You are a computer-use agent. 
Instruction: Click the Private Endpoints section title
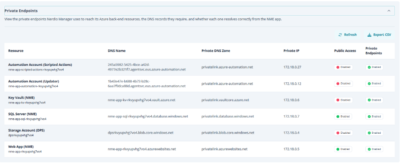click(21, 11)
